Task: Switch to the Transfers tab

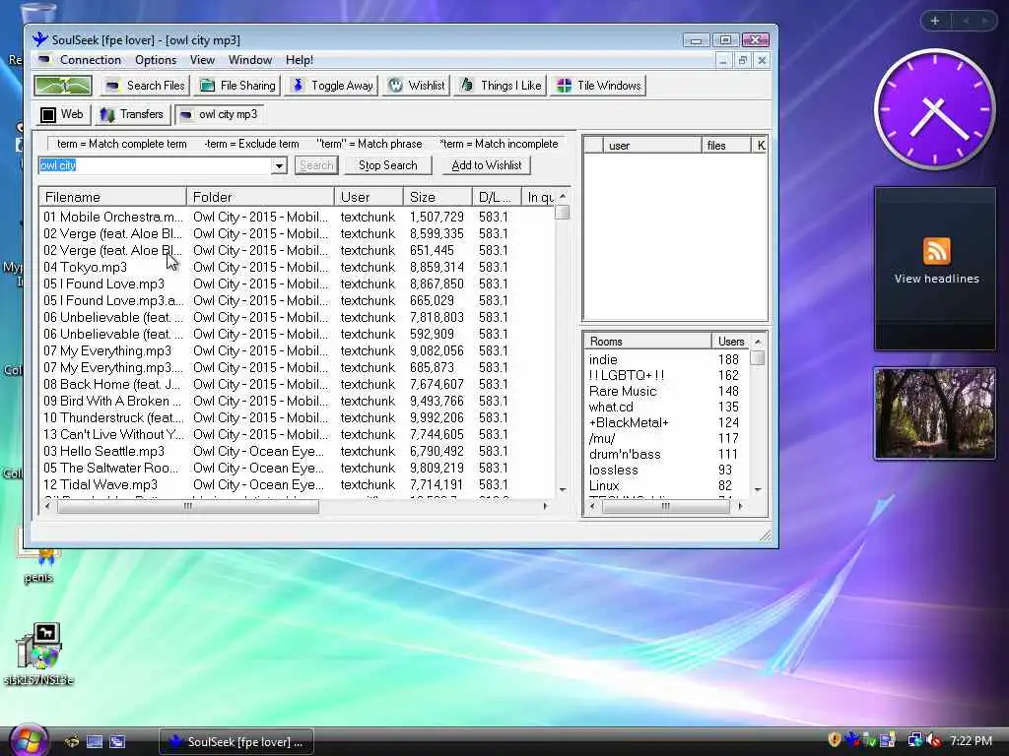Action: tap(132, 114)
